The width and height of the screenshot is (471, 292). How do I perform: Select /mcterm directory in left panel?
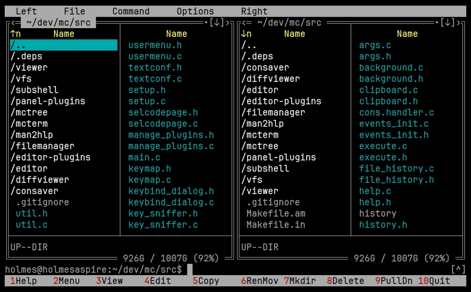point(29,123)
